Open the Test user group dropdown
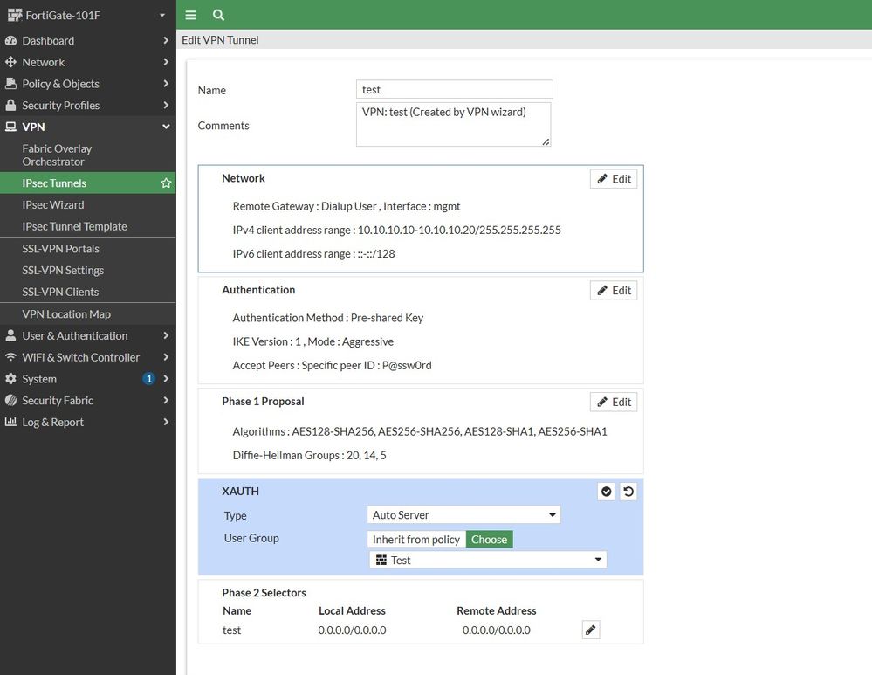The width and height of the screenshot is (872, 675). tap(487, 560)
